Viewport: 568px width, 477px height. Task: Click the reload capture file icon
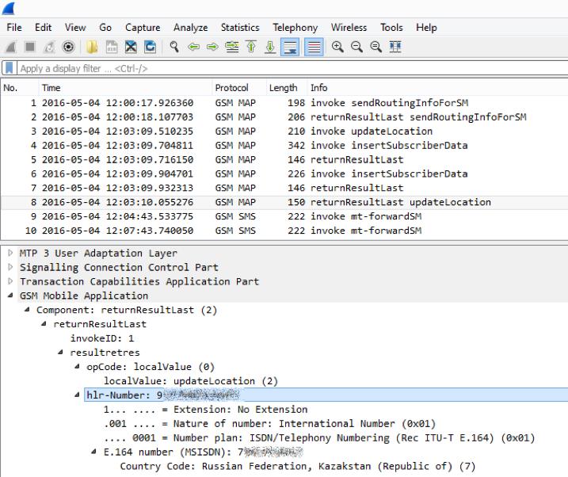pyautogui.click(x=151, y=48)
